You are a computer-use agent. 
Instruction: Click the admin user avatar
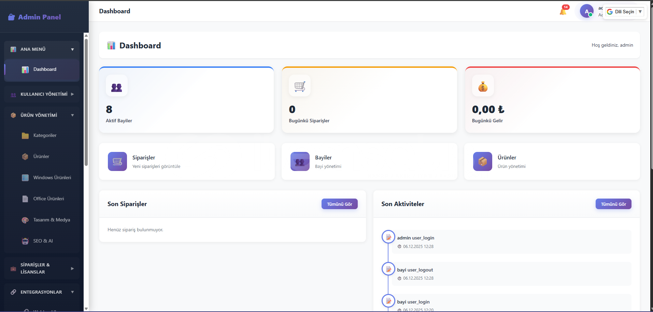tap(586, 11)
